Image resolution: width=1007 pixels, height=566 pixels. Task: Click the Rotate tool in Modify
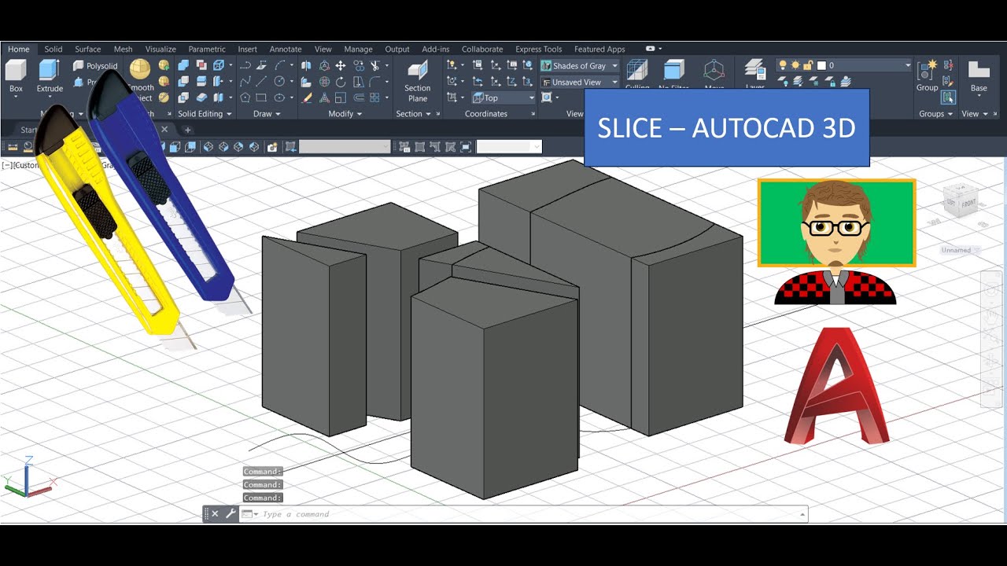click(341, 82)
